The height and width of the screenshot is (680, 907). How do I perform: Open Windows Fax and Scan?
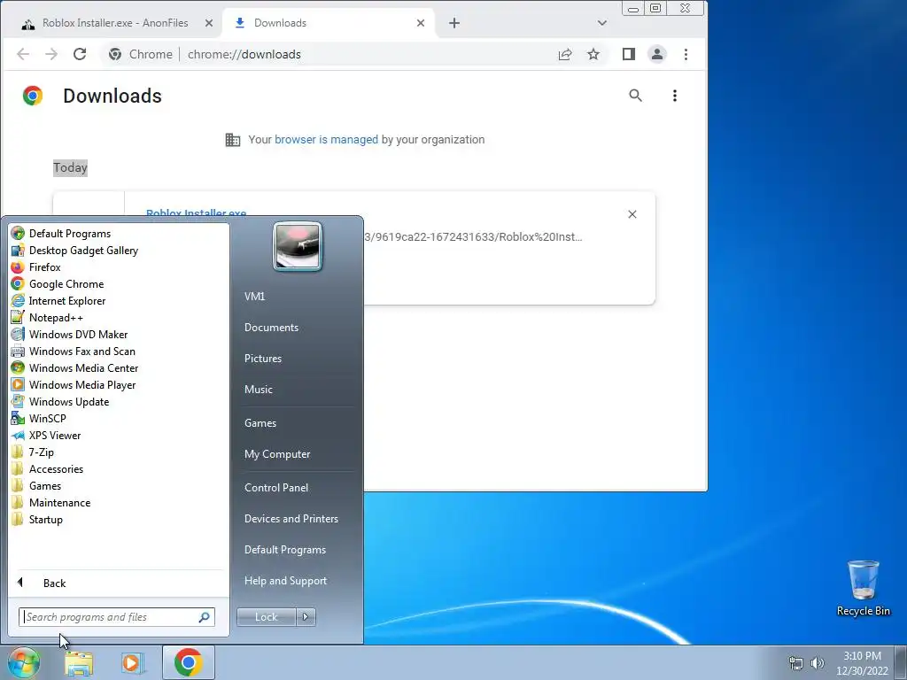82,351
